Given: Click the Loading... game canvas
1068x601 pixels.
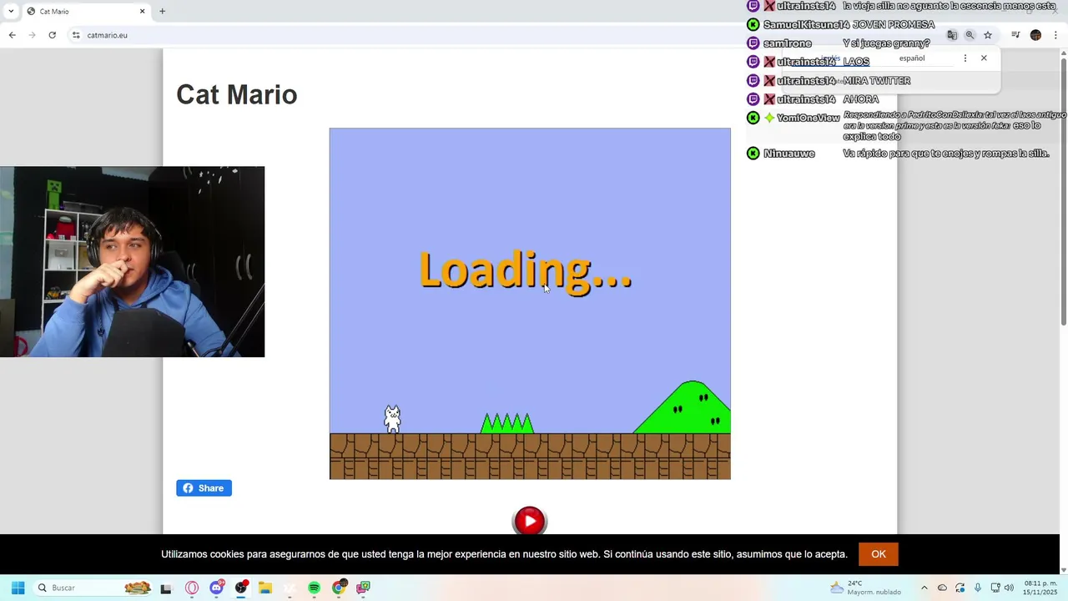Looking at the screenshot, I should [530, 304].
